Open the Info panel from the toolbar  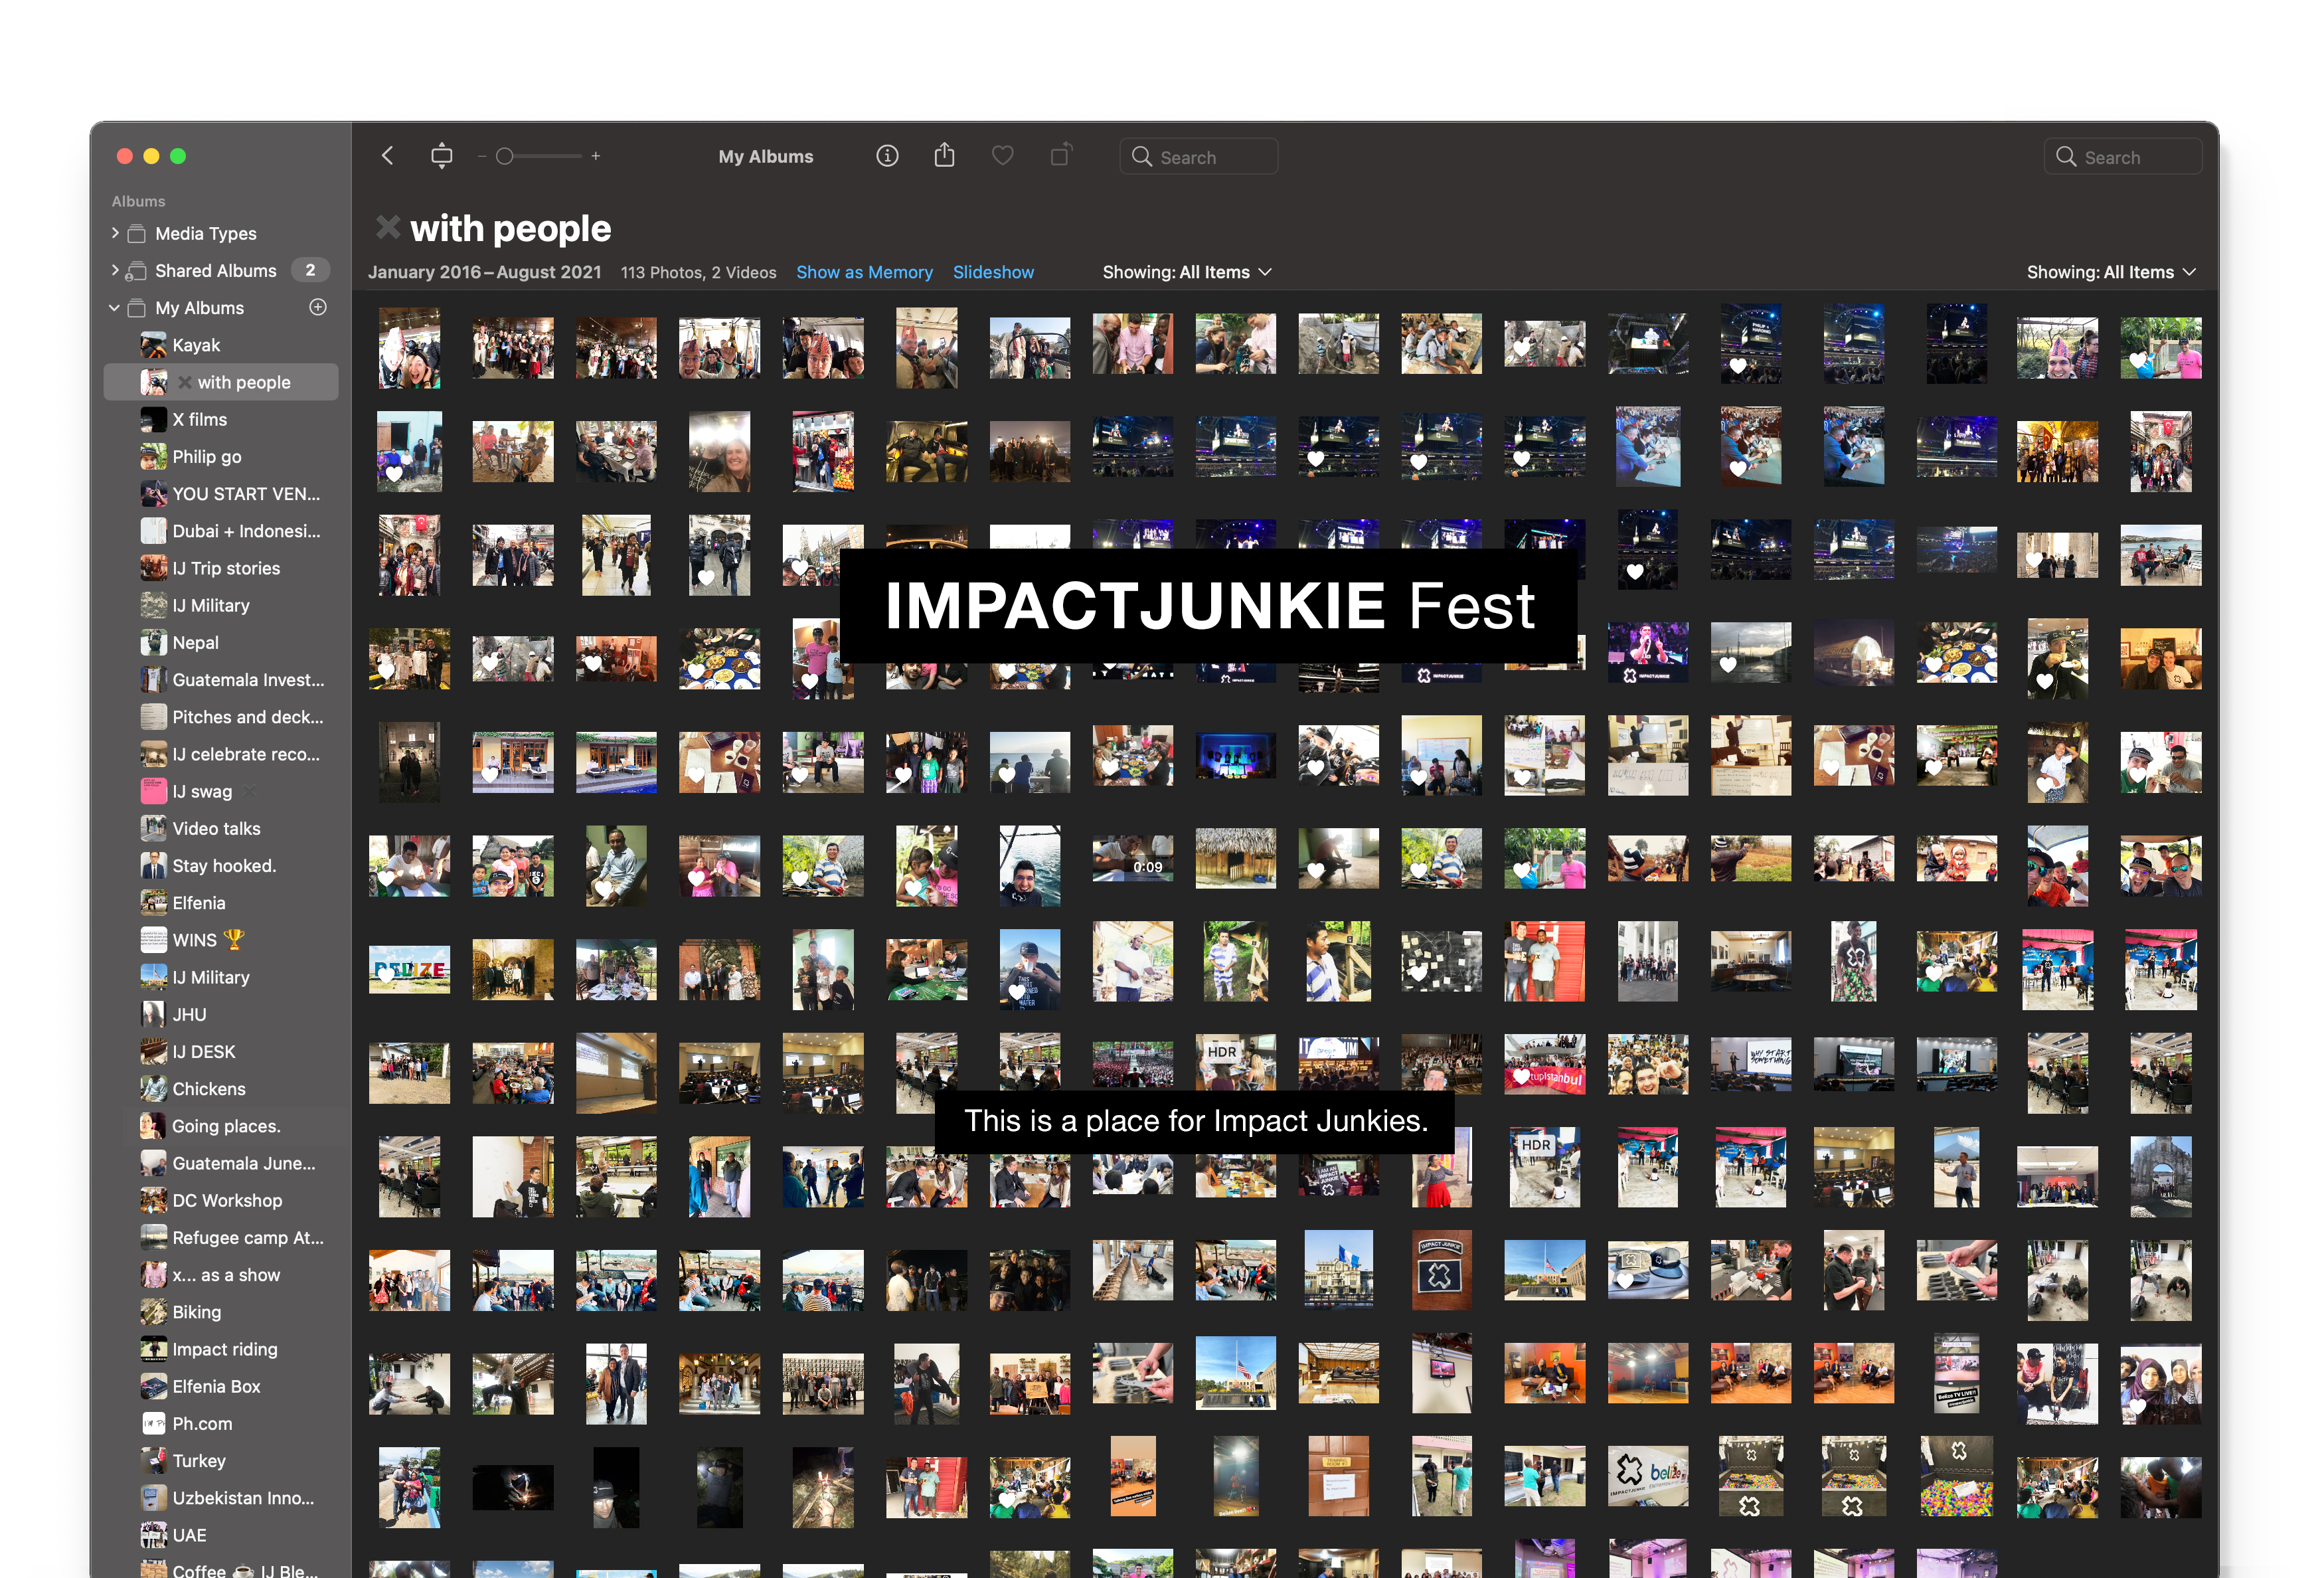pyautogui.click(x=887, y=156)
